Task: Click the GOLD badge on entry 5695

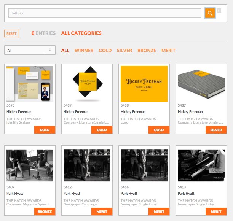Action: click(x=45, y=130)
